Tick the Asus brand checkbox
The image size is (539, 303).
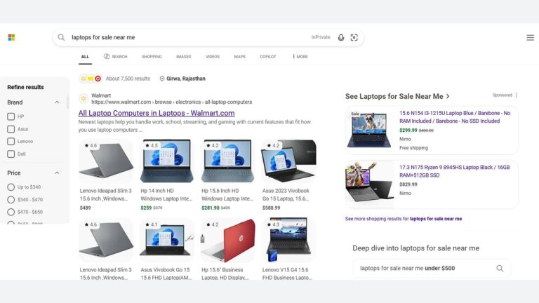pos(11,129)
